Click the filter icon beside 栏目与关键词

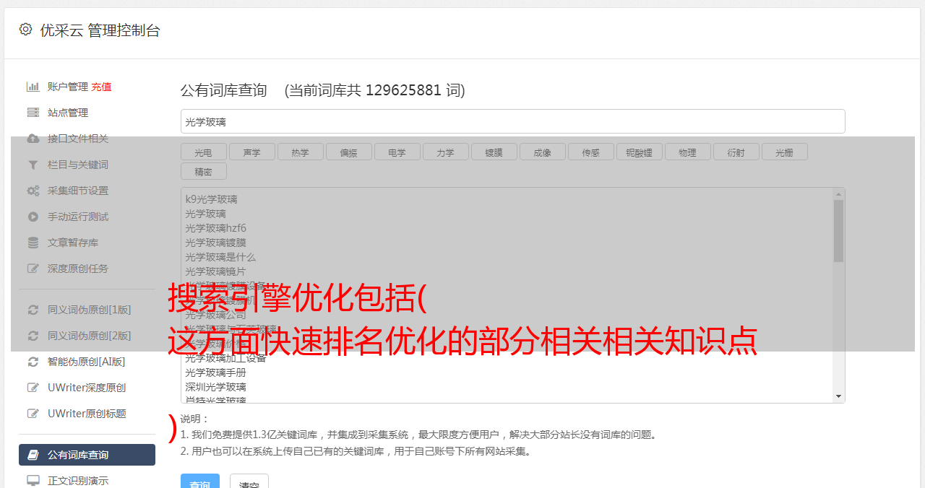coord(33,165)
